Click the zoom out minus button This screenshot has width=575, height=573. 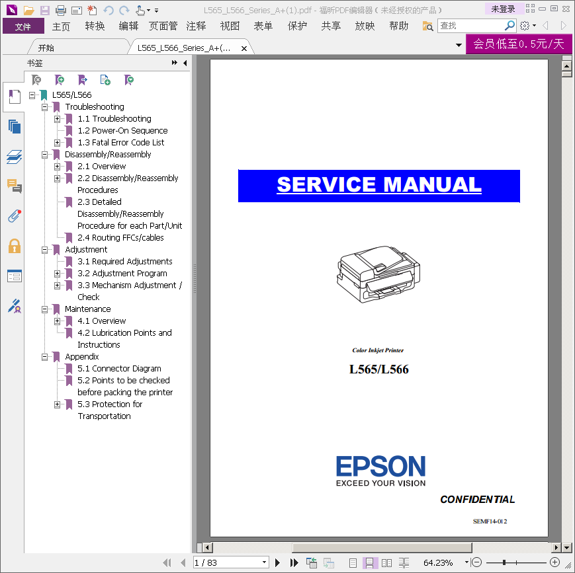[476, 562]
